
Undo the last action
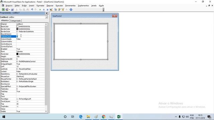point(32,10)
